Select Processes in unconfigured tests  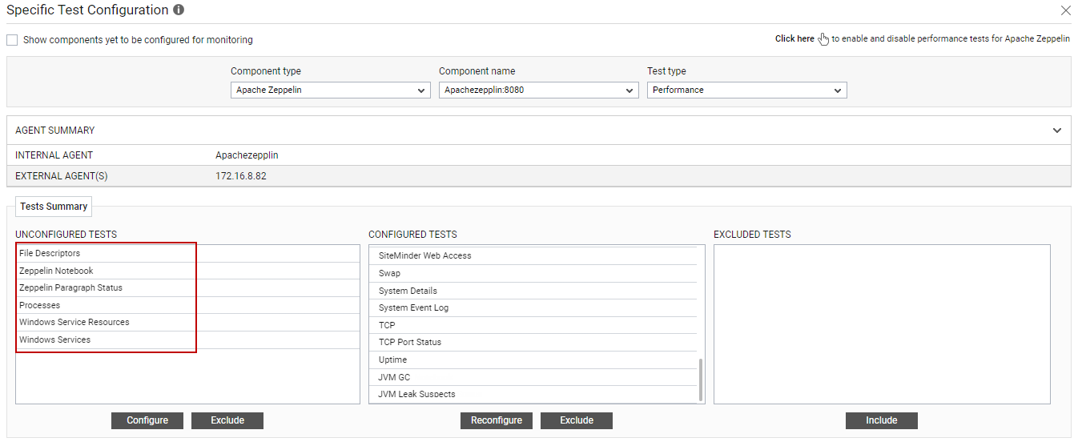pyautogui.click(x=187, y=305)
